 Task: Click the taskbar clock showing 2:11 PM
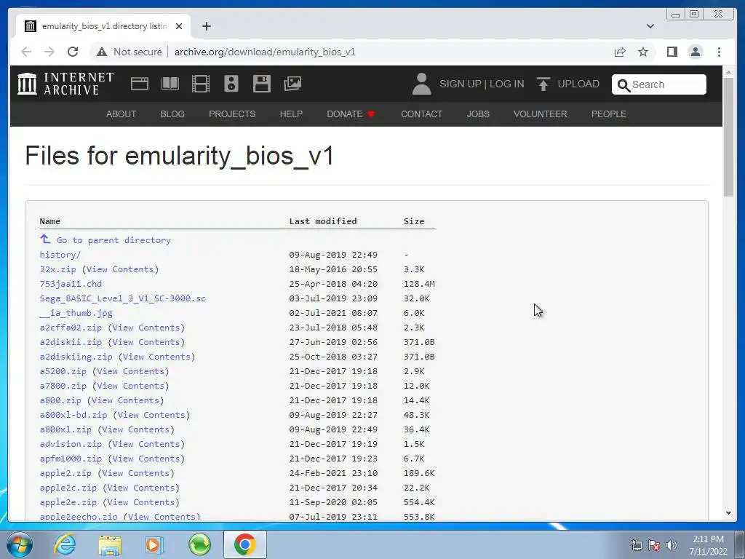coord(708,545)
